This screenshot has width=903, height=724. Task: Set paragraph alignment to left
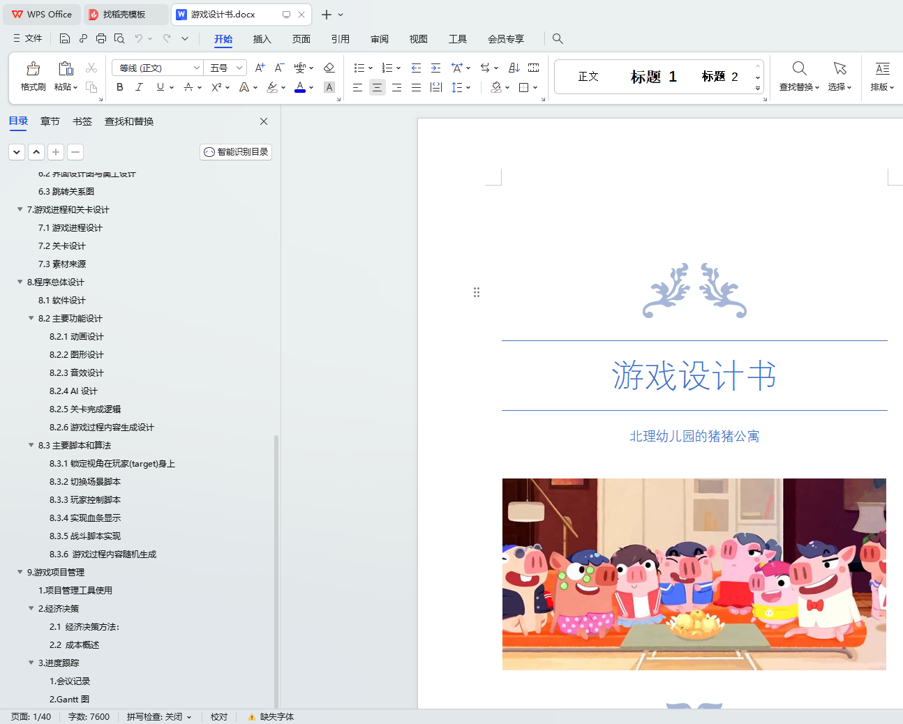pos(357,87)
